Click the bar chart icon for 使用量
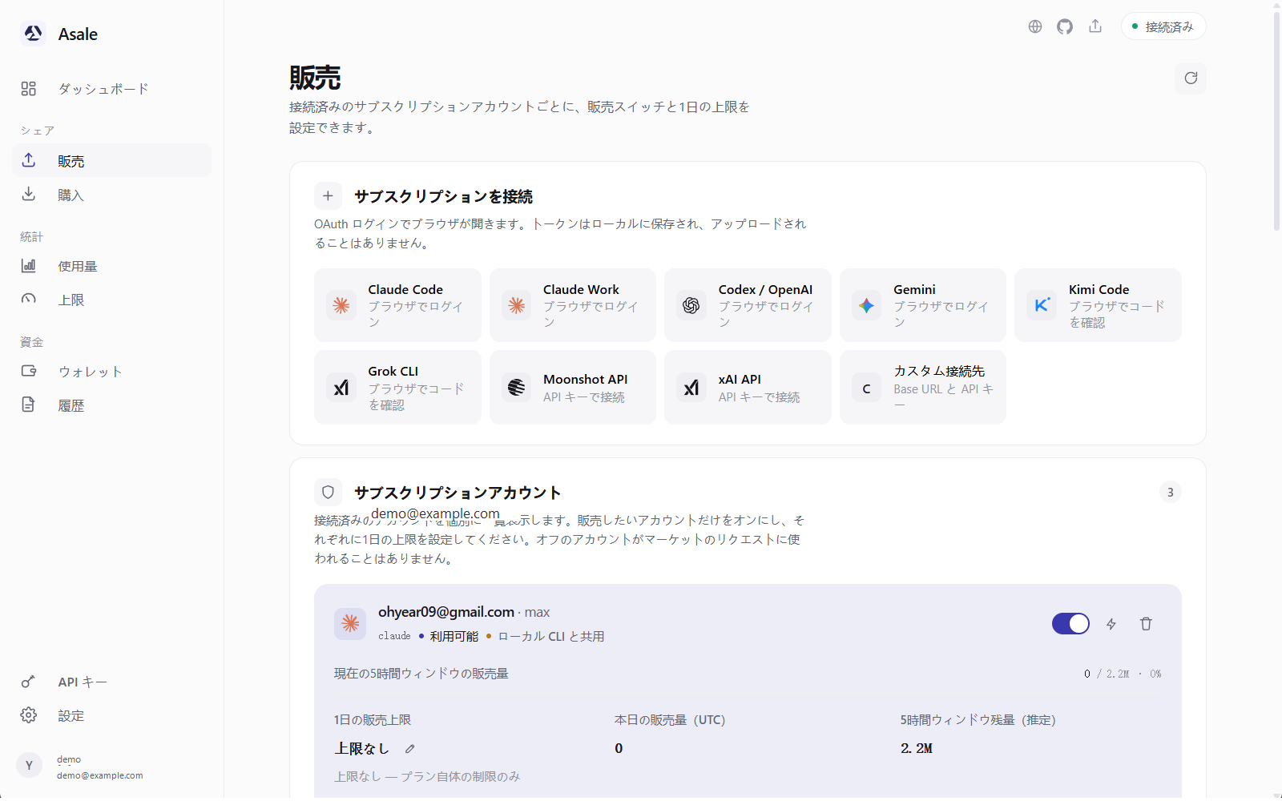 pos(29,266)
